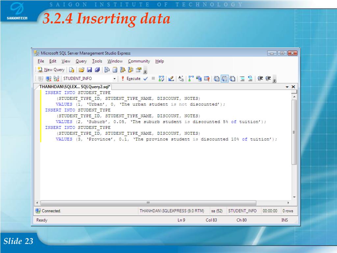Open the STUDENT_INFO database dropdown arrow
Screen dimensions: 337x253
pos(114,79)
